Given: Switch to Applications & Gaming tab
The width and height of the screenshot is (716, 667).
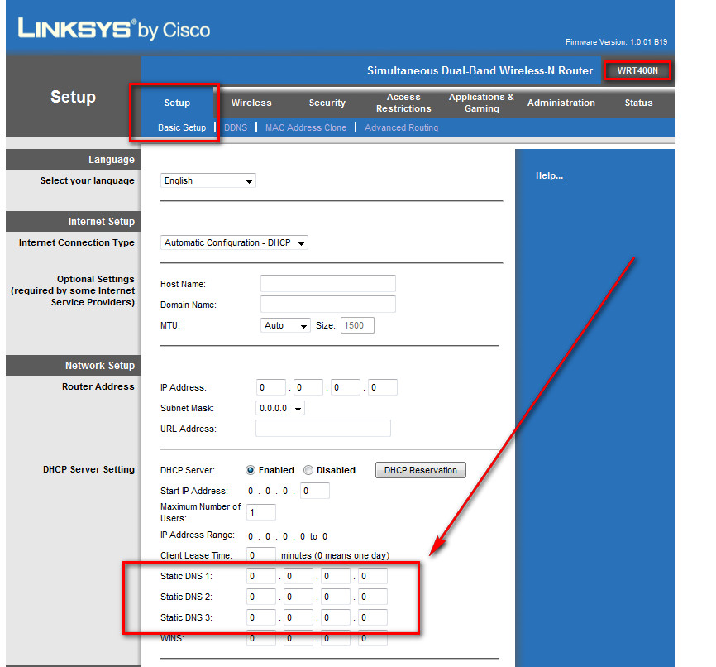Looking at the screenshot, I should pos(480,103).
